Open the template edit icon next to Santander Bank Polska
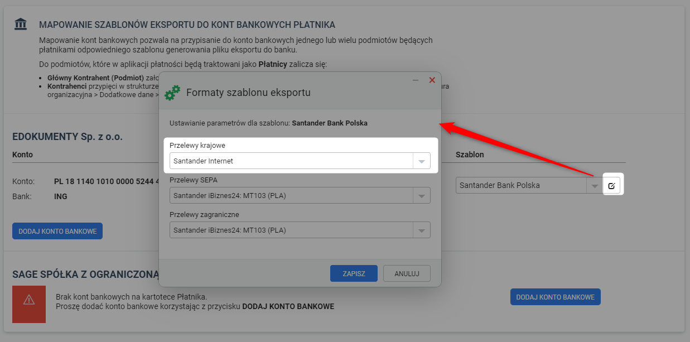 tap(611, 186)
